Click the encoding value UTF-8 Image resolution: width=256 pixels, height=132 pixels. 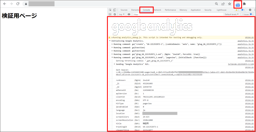(146, 100)
